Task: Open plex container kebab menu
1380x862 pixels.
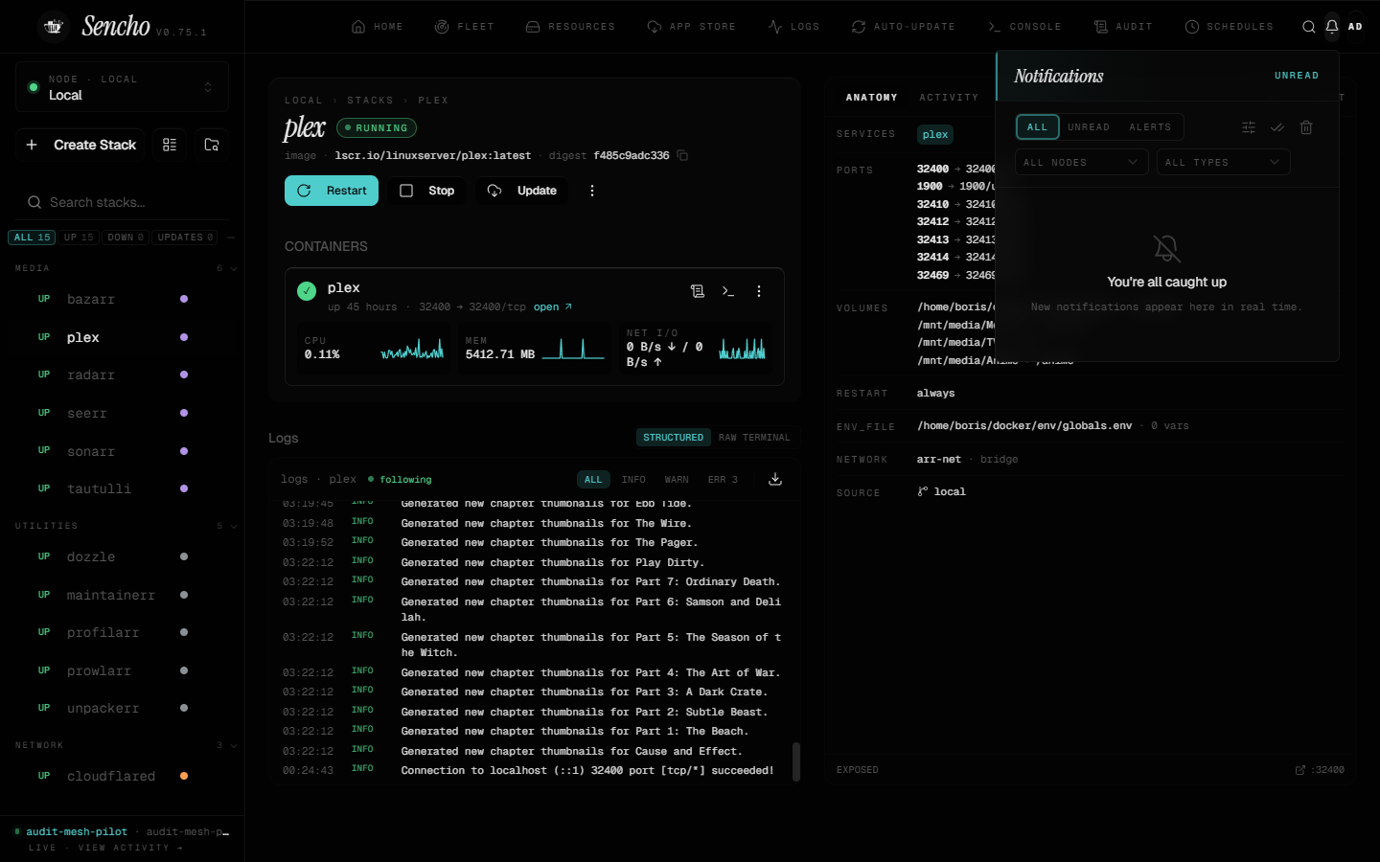Action: (759, 291)
